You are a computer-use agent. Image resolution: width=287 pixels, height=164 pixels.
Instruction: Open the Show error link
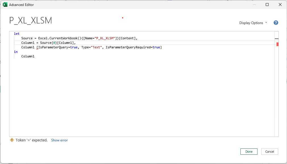[x=59, y=140]
